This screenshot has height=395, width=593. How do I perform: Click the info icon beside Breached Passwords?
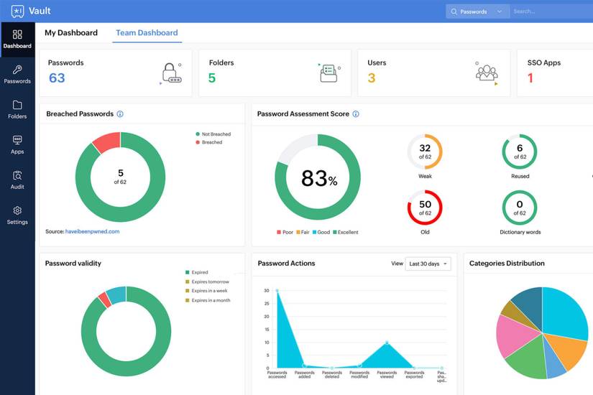tap(120, 113)
